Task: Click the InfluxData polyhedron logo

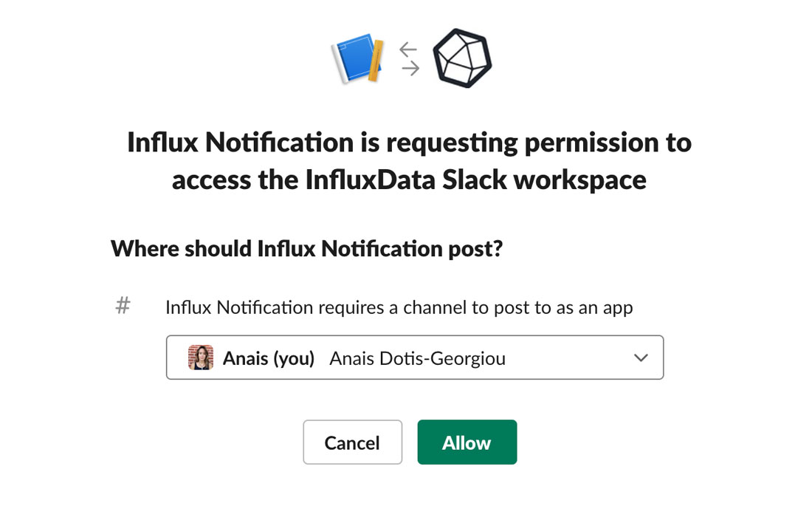Action: [462, 59]
